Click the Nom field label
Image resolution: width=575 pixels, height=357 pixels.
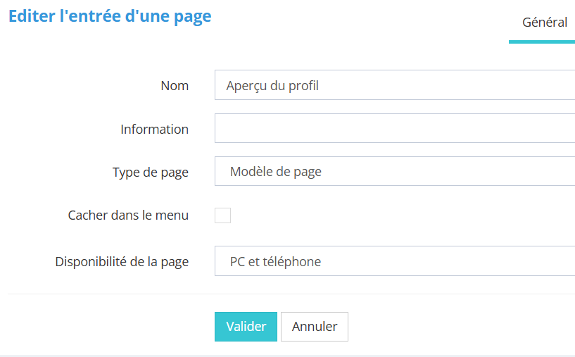pyautogui.click(x=175, y=86)
